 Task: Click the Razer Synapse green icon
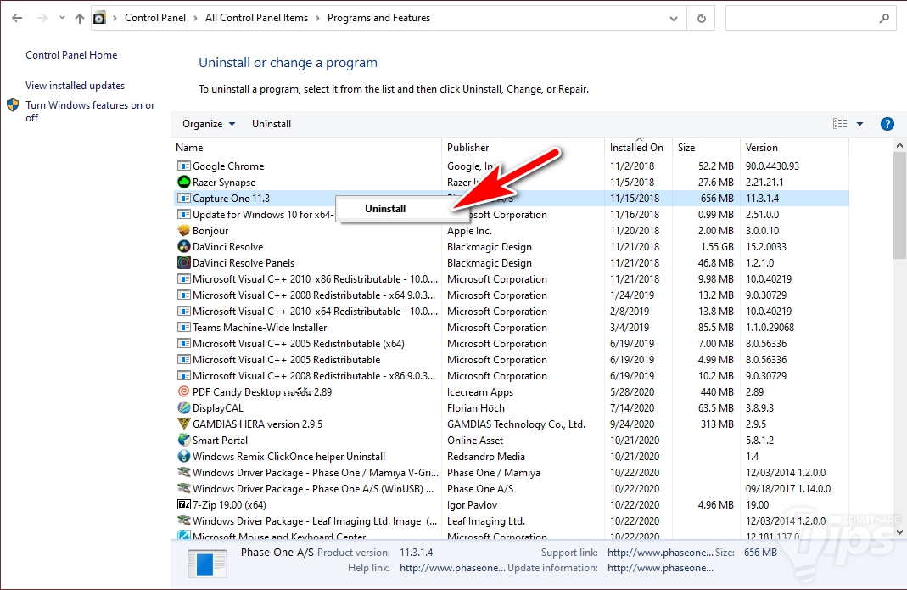184,183
